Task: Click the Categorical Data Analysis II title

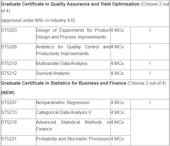Action: point(64,113)
